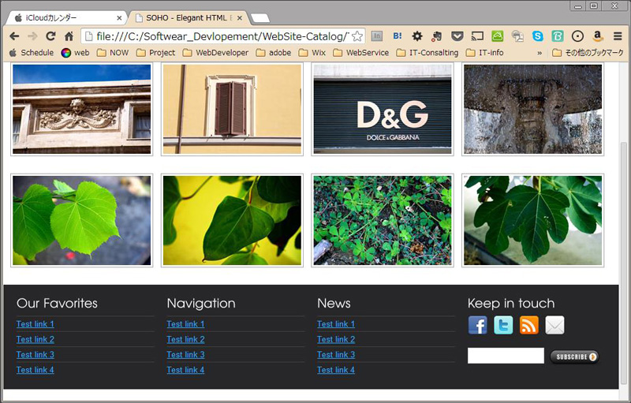Expand the adobe bookmark folder
This screenshot has height=403, width=631.
[274, 53]
